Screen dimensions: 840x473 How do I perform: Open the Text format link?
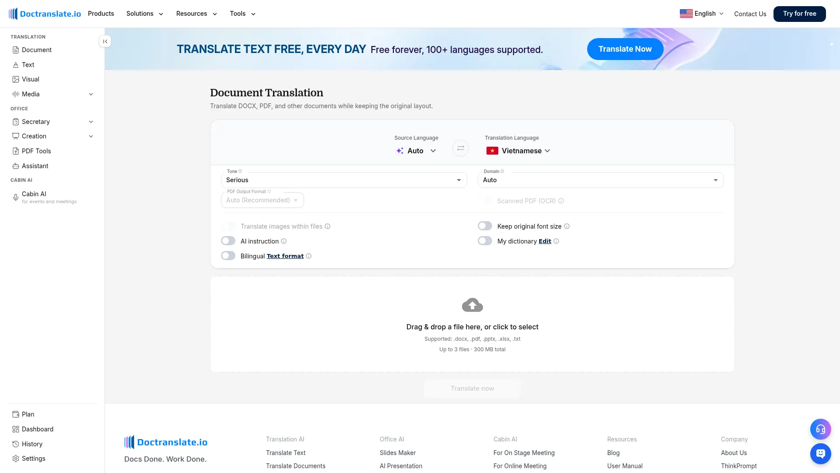click(285, 256)
